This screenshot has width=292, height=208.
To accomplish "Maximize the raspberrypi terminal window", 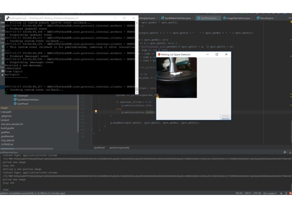I will pos(124,18).
